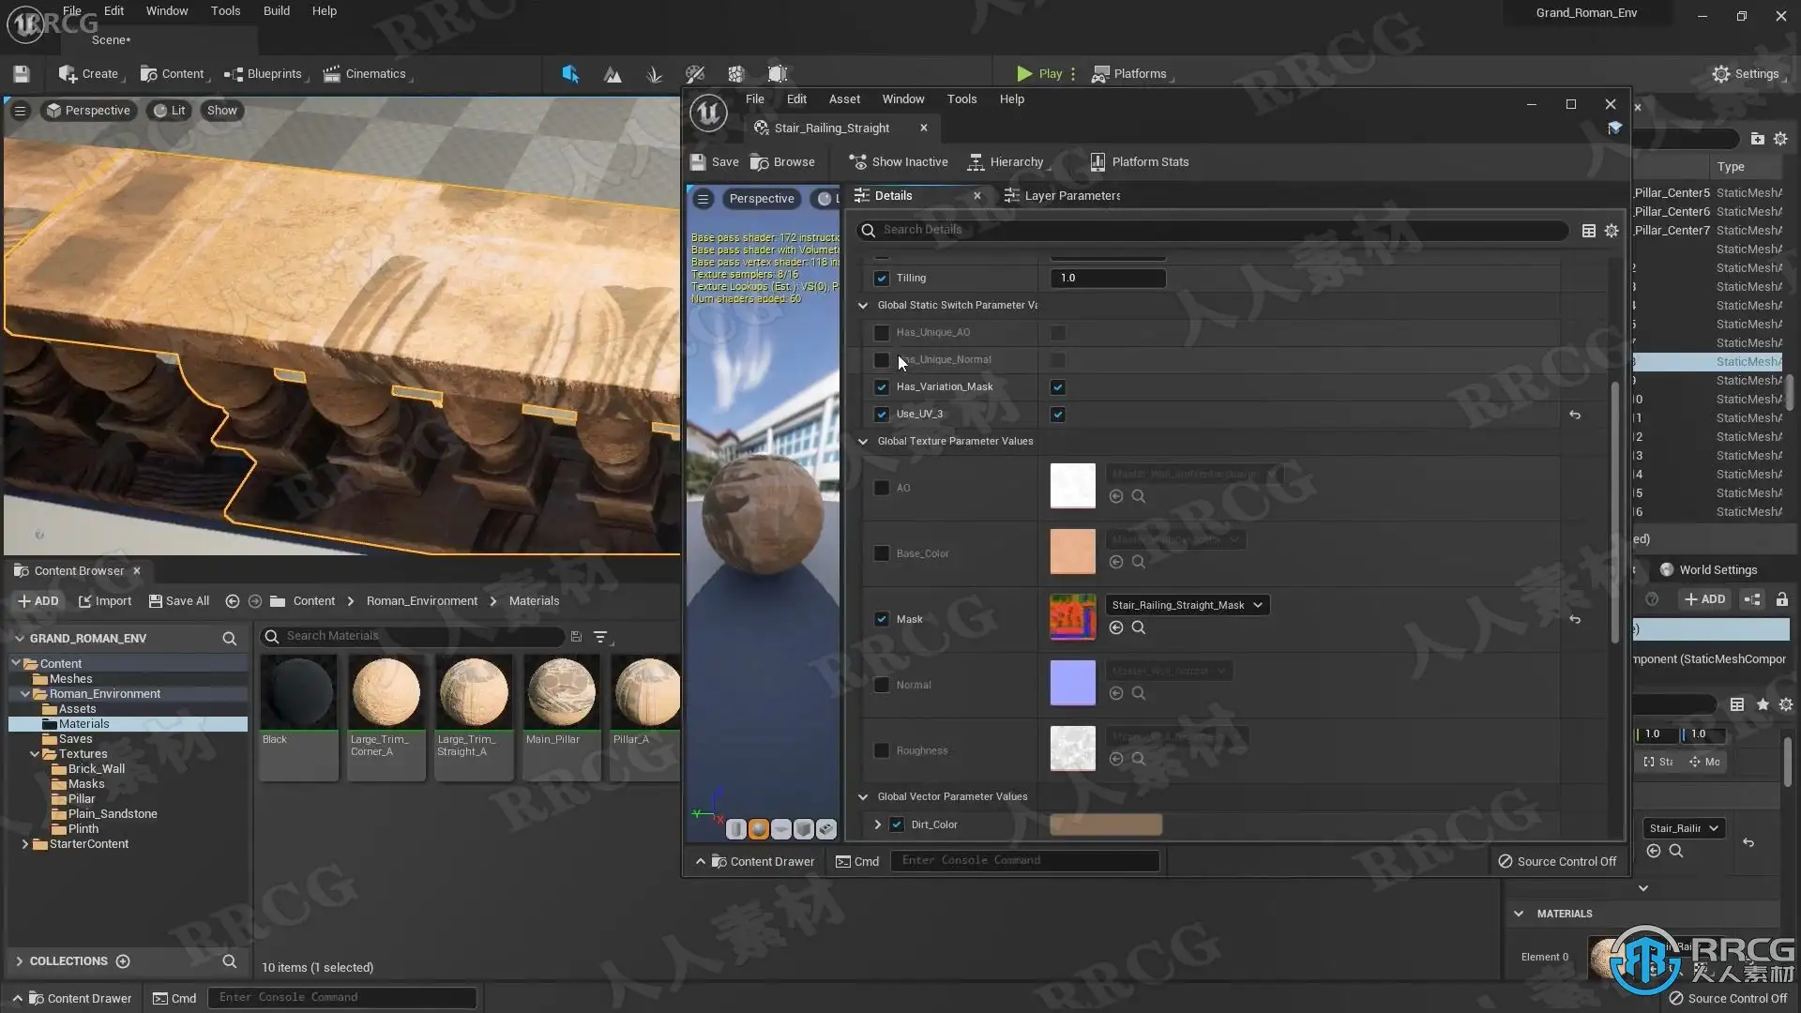Uncheck the Has_Variation_Mask override checkbox
This screenshot has width=1801, height=1013.
[x=881, y=387]
